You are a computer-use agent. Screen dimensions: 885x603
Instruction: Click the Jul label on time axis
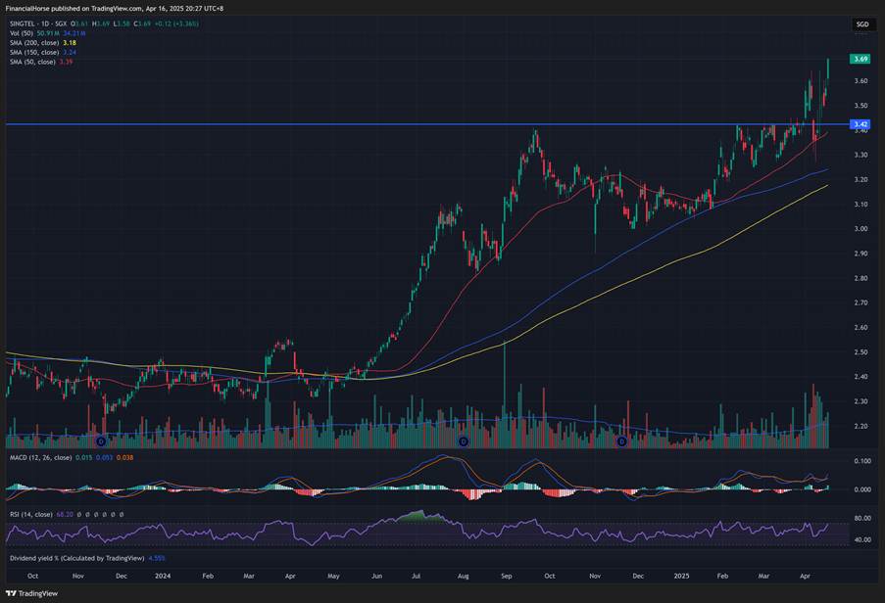(x=416, y=576)
